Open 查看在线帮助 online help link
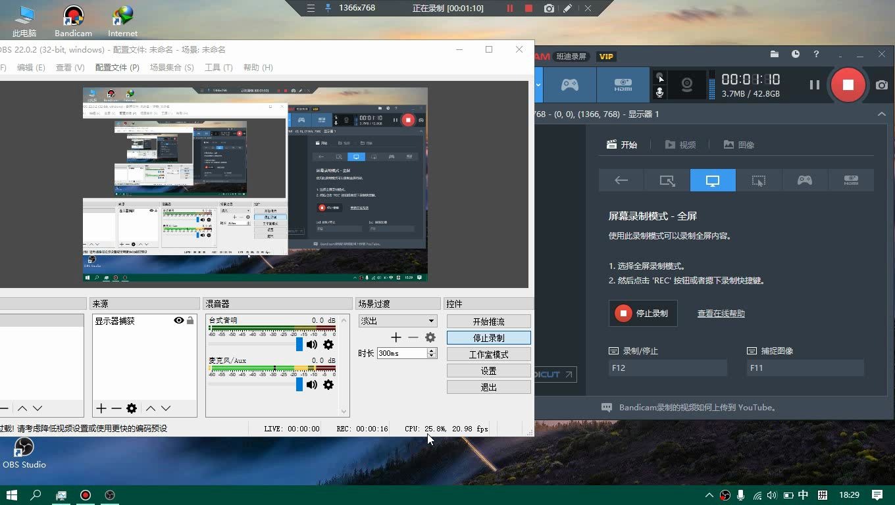Screen dimensions: 895x505 click(x=720, y=314)
